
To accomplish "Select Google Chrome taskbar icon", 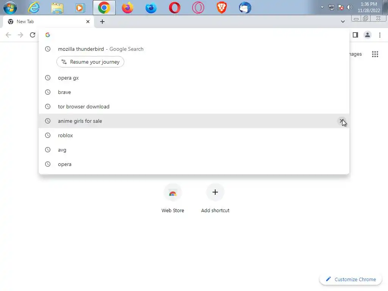I will [104, 8].
